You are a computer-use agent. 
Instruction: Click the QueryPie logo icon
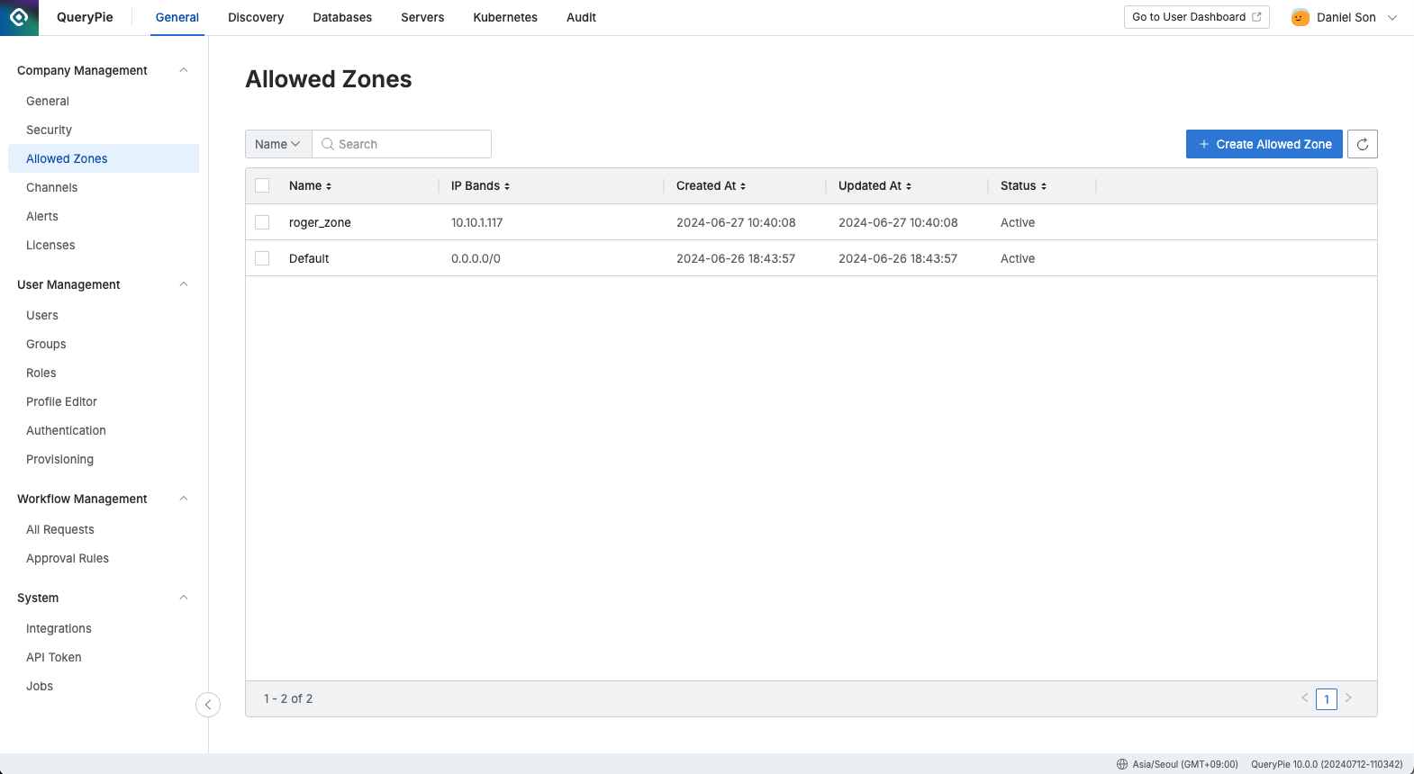click(x=19, y=17)
